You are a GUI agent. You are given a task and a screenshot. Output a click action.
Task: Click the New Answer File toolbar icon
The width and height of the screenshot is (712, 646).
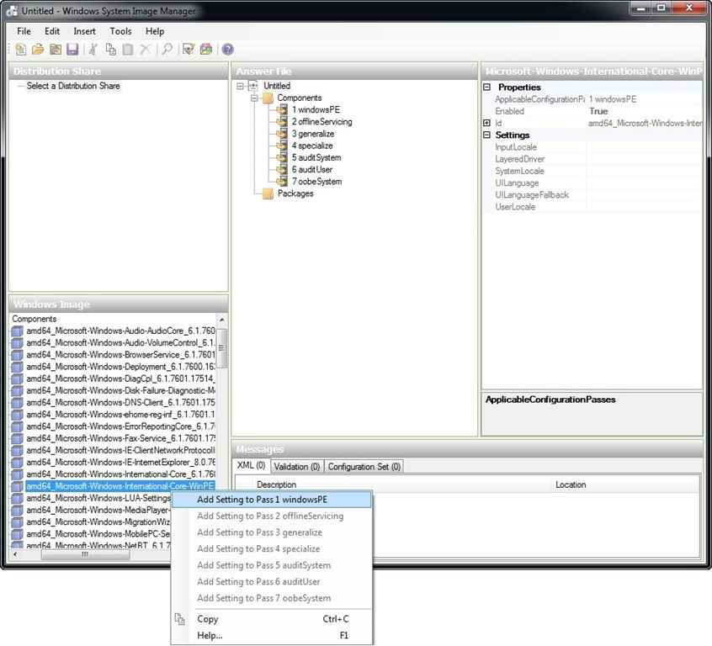tap(20, 49)
